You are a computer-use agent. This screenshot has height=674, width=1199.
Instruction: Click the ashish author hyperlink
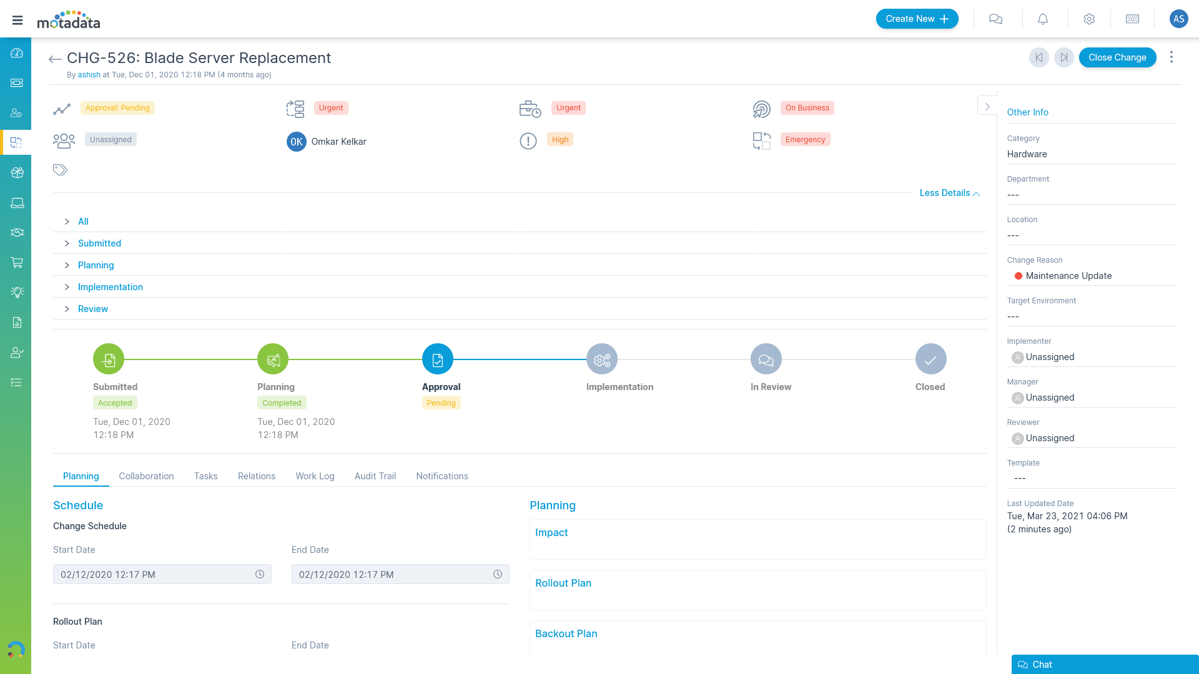(89, 75)
